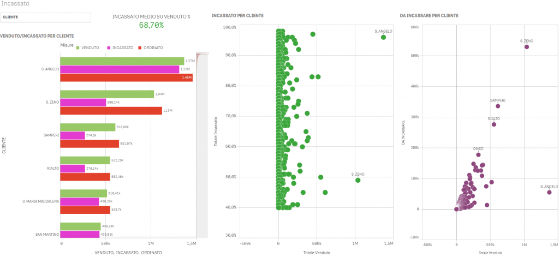Click the green VENDUTO legend swatch

78,48
